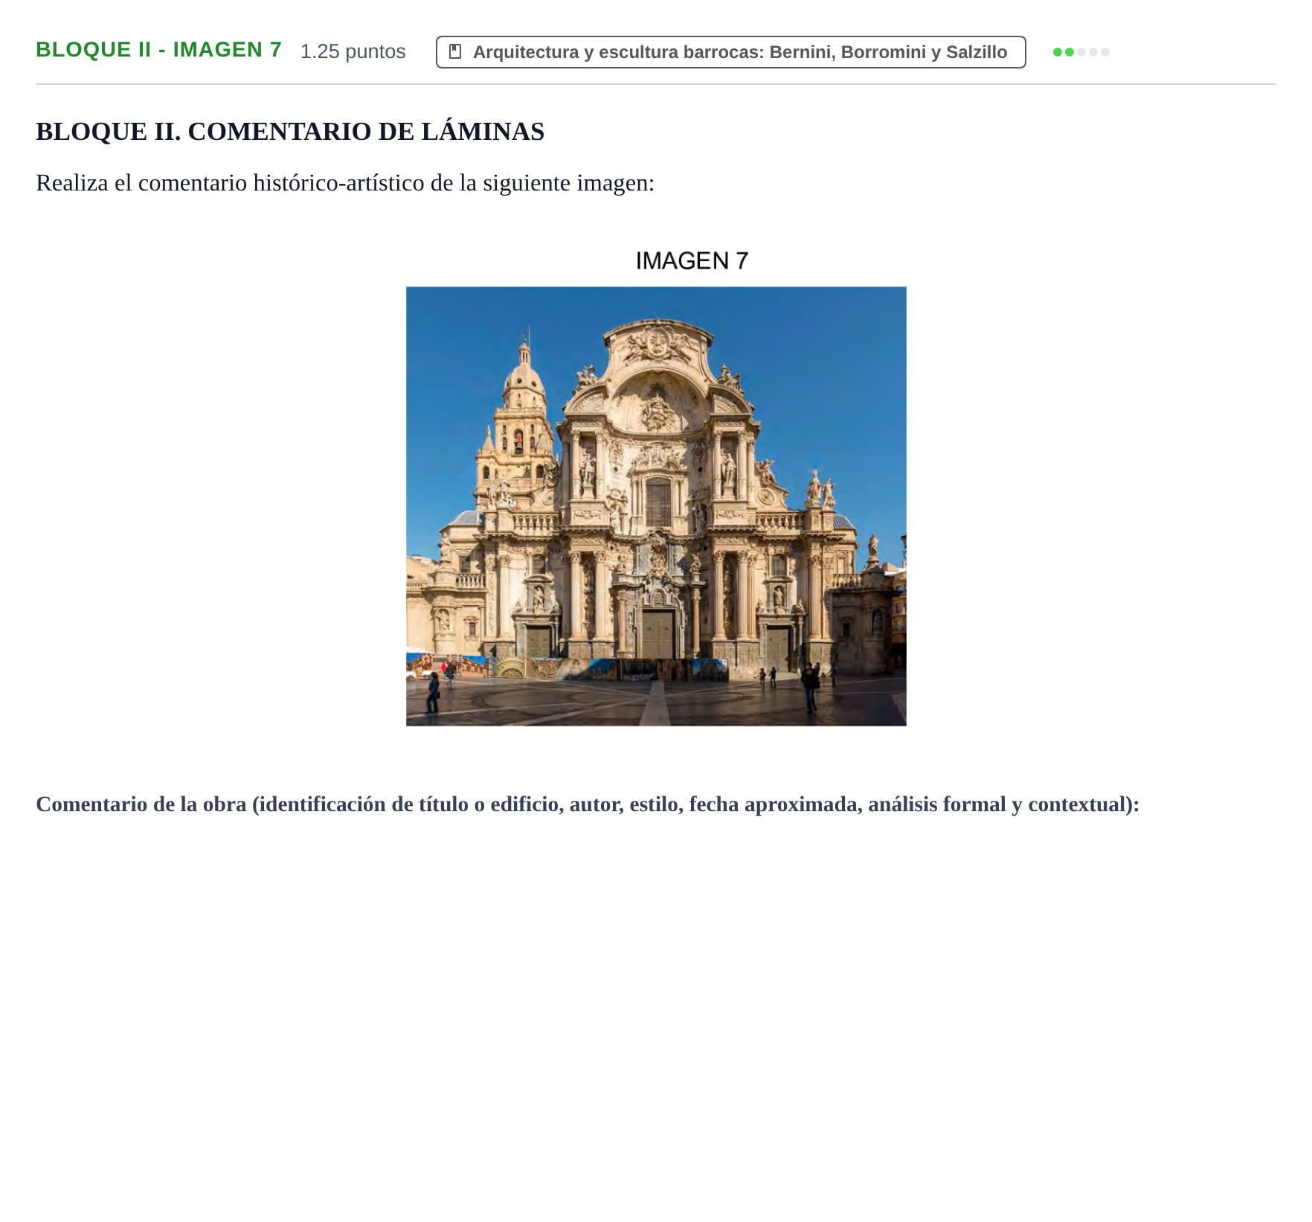Click the book icon in the topic tag

click(456, 51)
